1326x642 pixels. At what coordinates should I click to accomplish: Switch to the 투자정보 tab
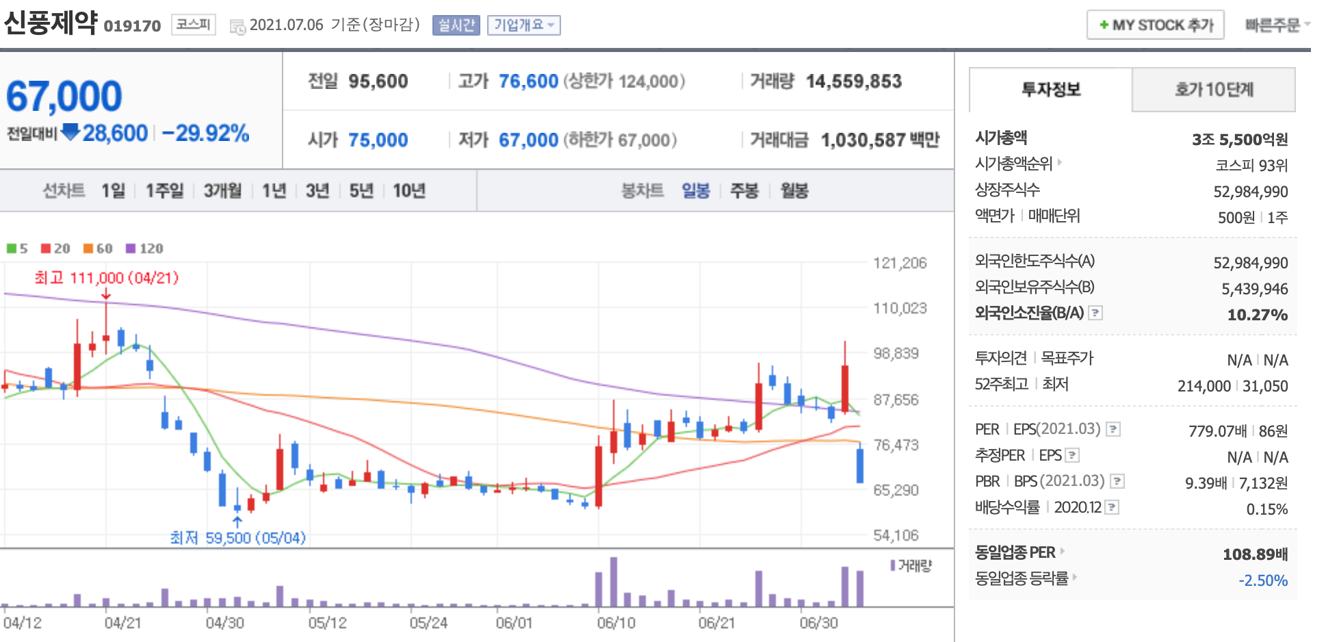(1051, 90)
